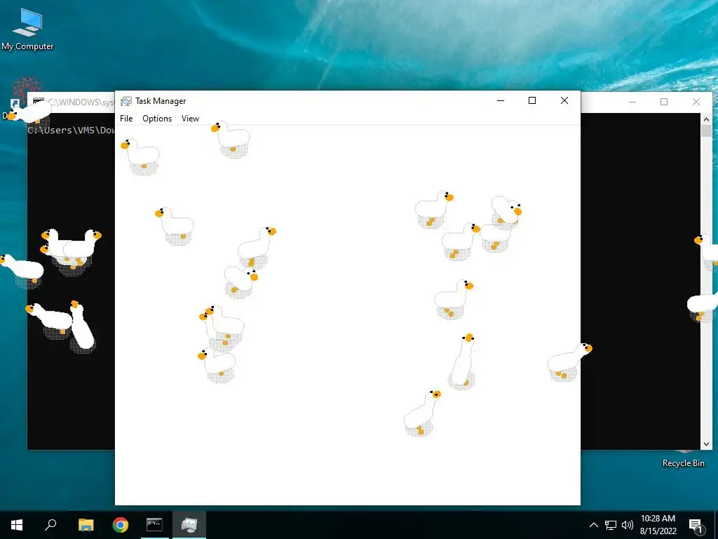Open the View menu in Task Manager
Screen dimensions: 718x539
(x=190, y=118)
